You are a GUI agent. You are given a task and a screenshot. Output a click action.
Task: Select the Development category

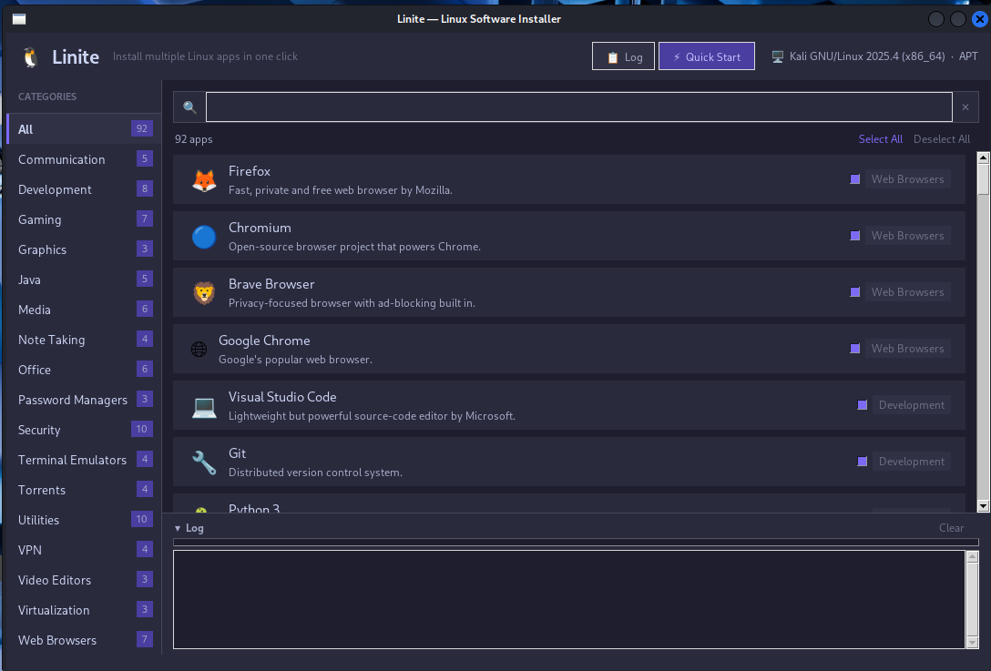[82, 189]
